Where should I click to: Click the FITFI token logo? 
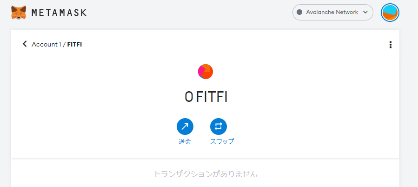205,72
